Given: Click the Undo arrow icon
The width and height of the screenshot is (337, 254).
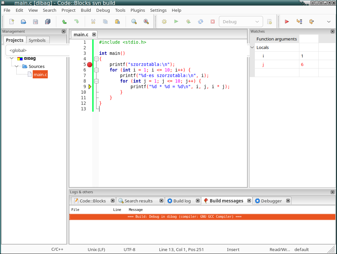Looking at the screenshot, I should tap(64, 22).
